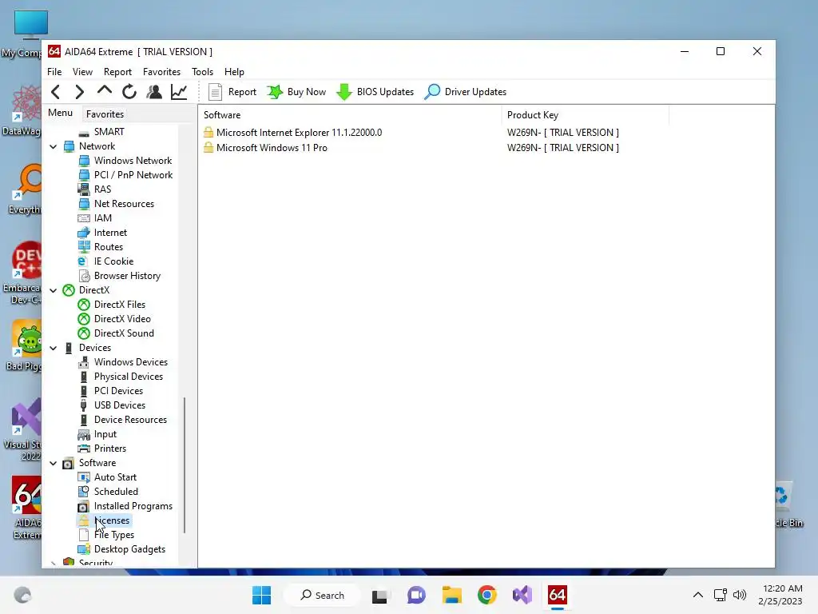Click the RAS icon in tree
Image resolution: width=818 pixels, height=614 pixels.
coord(83,189)
